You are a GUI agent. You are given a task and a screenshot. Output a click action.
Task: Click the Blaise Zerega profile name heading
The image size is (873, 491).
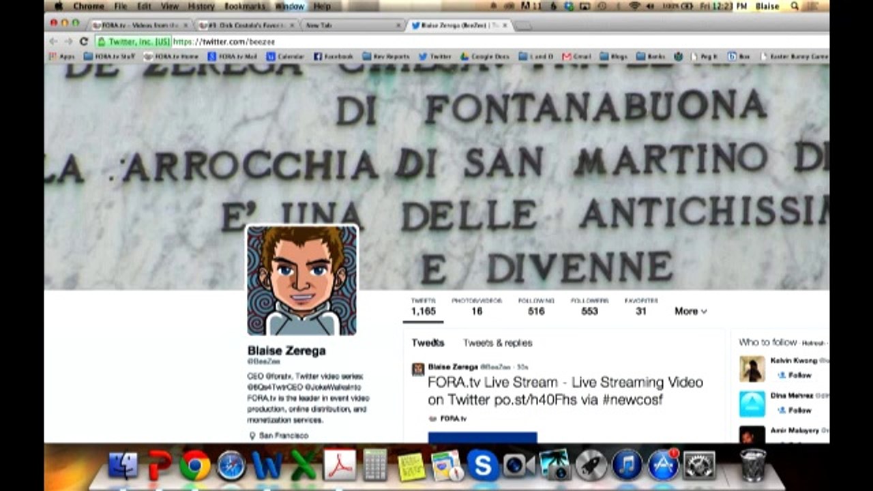click(x=286, y=351)
